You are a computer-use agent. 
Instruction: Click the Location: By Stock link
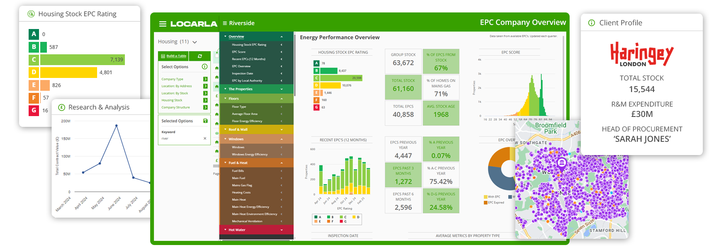point(175,93)
